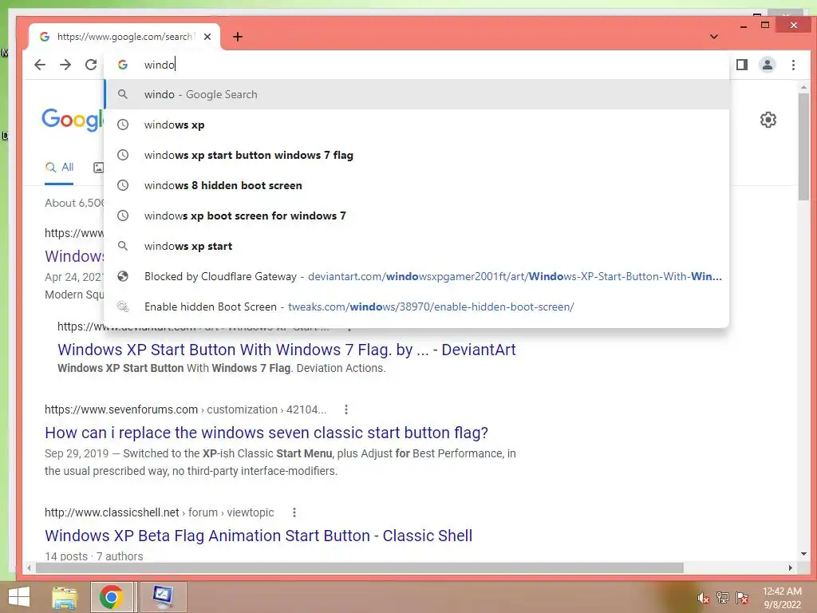Open 'Blocked by Cloudflare Gateway' deviantart suggestion
The height and width of the screenshot is (613, 817).
click(416, 276)
